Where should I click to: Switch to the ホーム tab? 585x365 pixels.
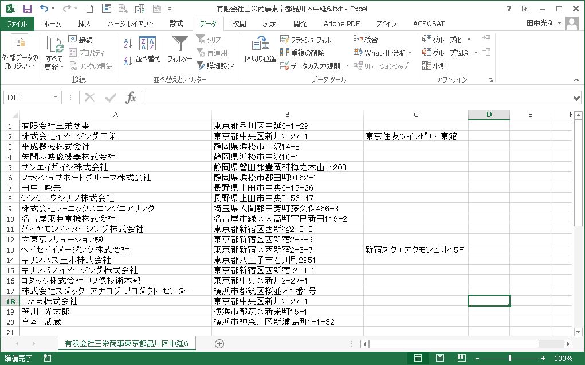coord(52,24)
